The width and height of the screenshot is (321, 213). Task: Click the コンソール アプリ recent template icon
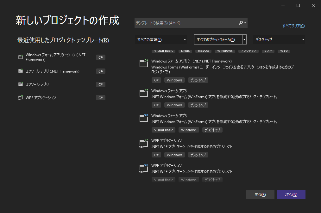click(21, 84)
